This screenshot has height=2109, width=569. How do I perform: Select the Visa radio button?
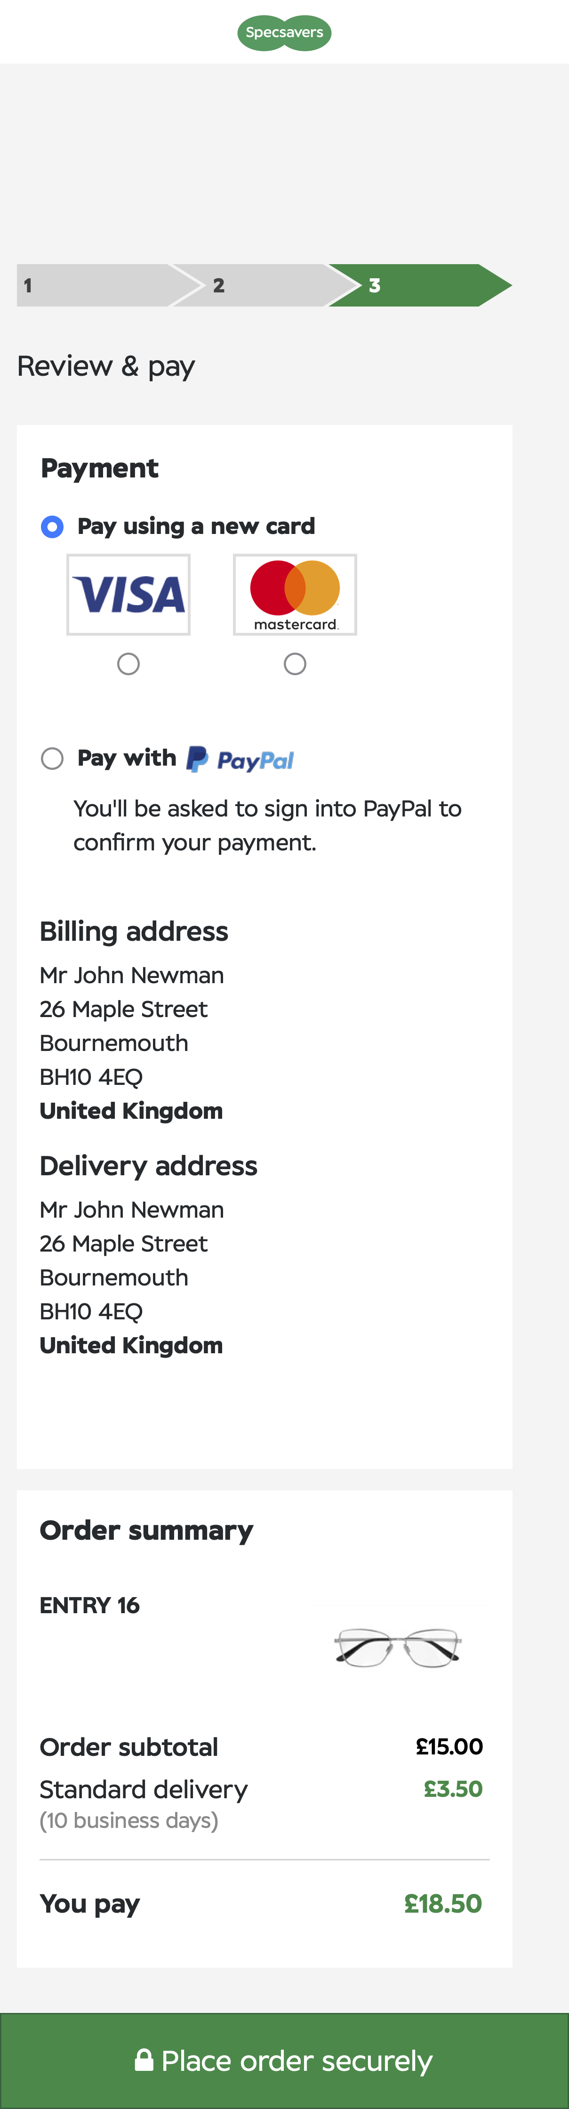(x=128, y=664)
